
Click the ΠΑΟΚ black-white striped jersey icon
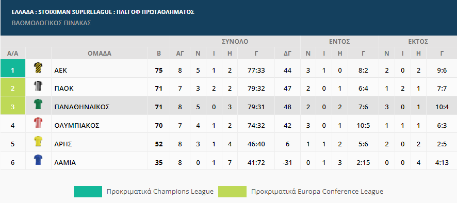(38, 86)
